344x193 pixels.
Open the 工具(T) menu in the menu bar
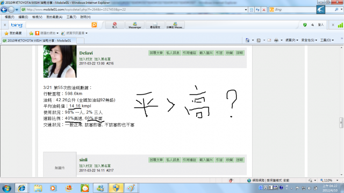click(x=71, y=17)
